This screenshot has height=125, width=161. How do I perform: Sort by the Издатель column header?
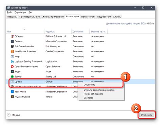click(58, 32)
